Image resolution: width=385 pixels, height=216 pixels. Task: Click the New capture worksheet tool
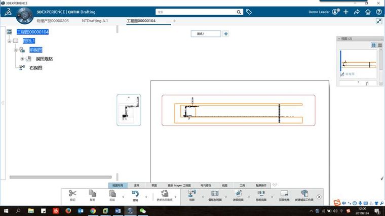(304, 196)
